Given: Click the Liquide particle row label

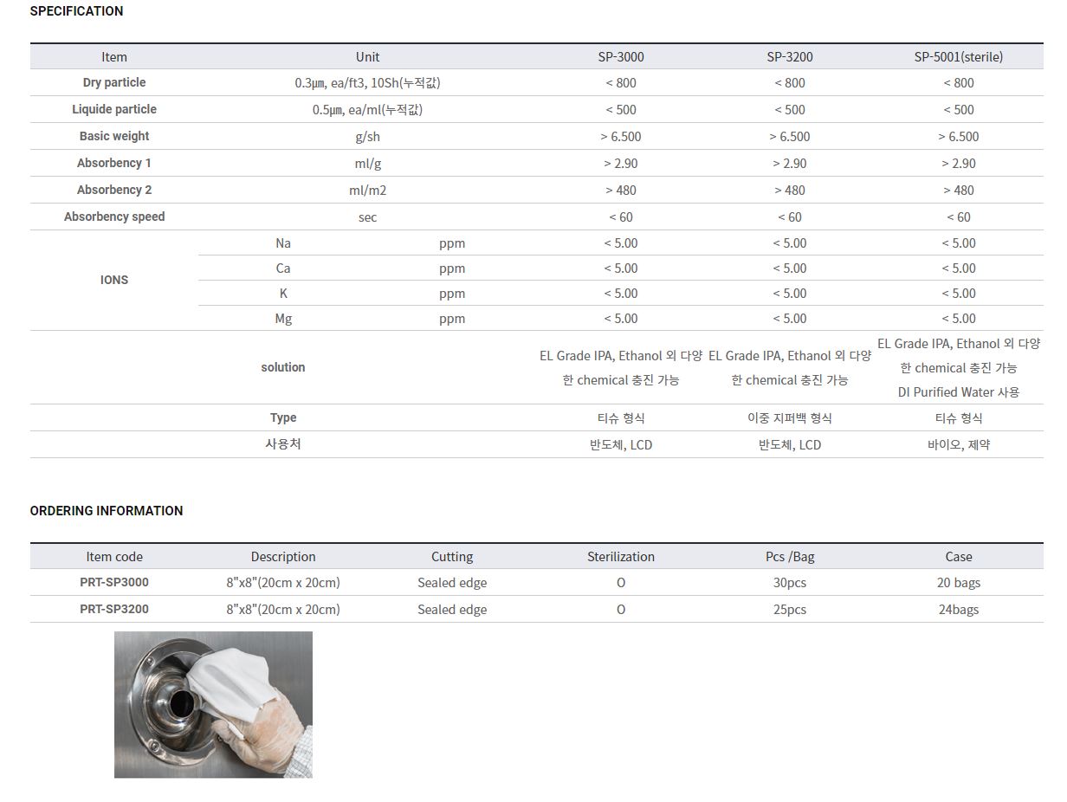Looking at the screenshot, I should point(114,110).
